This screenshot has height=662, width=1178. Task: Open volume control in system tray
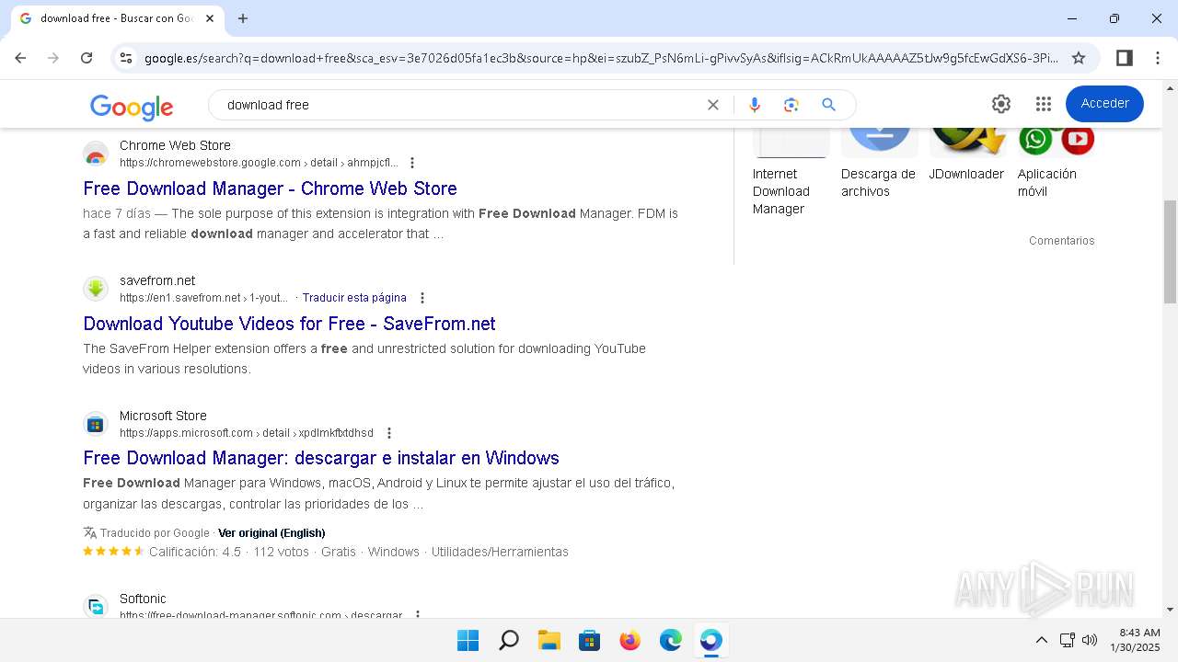[1090, 640]
